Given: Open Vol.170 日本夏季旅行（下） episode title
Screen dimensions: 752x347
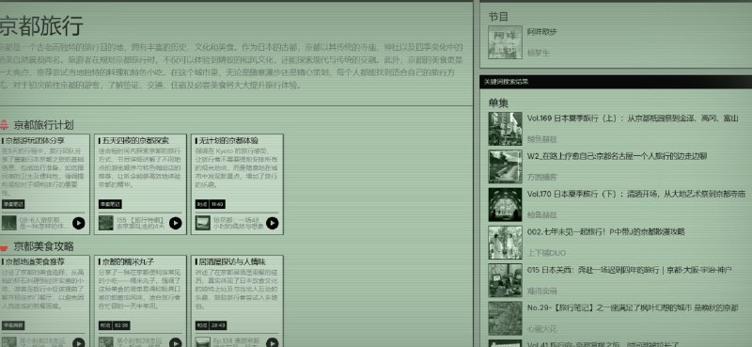Looking at the screenshot, I should [x=636, y=194].
